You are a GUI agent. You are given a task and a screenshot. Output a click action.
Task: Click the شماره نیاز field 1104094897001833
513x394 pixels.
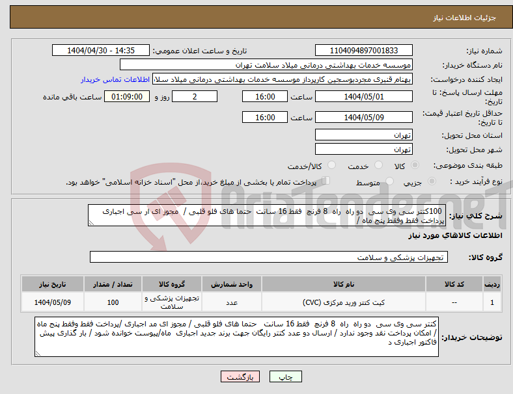pyautogui.click(x=363, y=51)
